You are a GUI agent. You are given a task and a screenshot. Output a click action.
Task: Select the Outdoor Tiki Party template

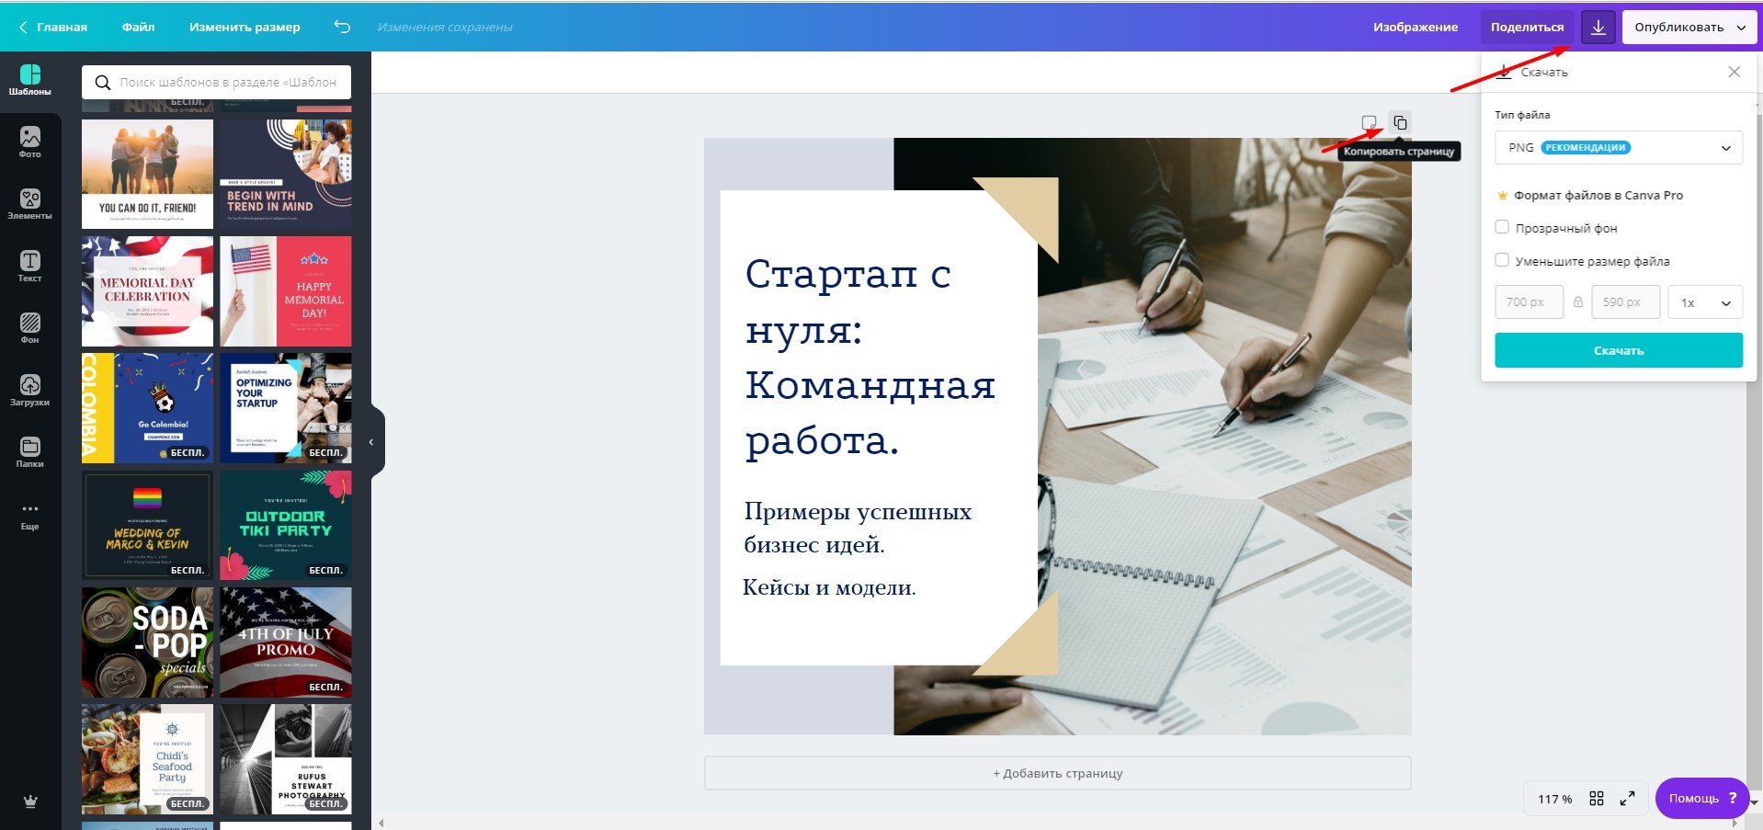(x=286, y=525)
